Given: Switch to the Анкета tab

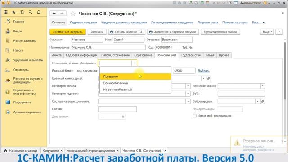Looking at the screenshot, I should [57, 55].
